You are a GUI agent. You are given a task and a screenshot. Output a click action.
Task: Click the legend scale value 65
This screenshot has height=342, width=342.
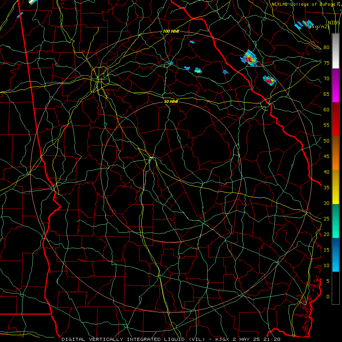pos(326,94)
